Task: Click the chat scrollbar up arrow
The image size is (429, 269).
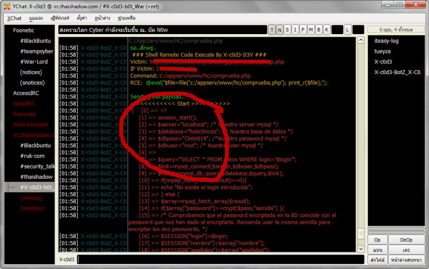Action: (361, 40)
